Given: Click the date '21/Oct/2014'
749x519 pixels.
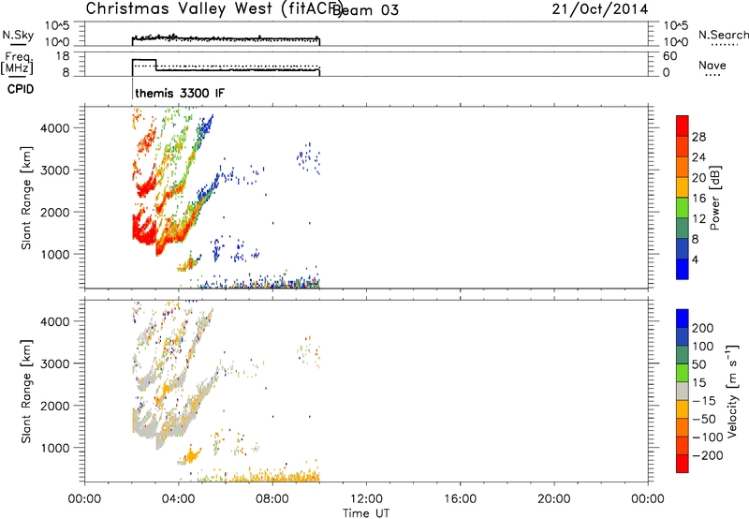Looking at the screenshot, I should point(600,9).
